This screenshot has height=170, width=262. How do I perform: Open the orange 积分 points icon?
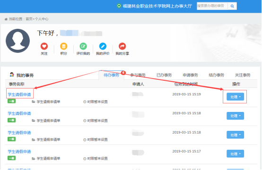(64, 46)
